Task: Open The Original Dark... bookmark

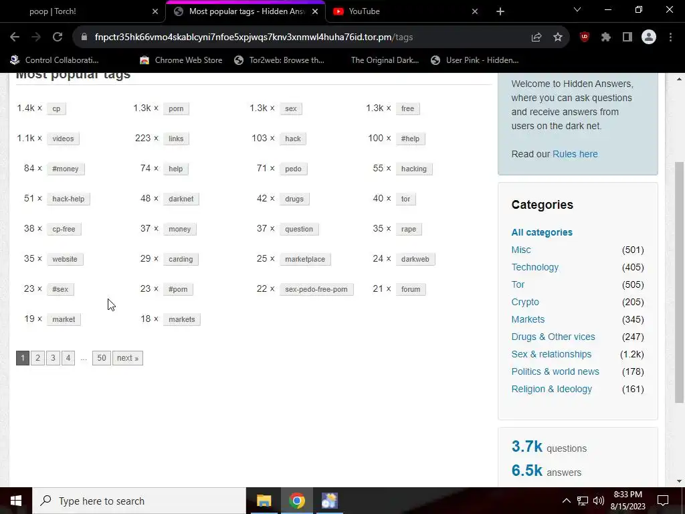Action: [385, 60]
